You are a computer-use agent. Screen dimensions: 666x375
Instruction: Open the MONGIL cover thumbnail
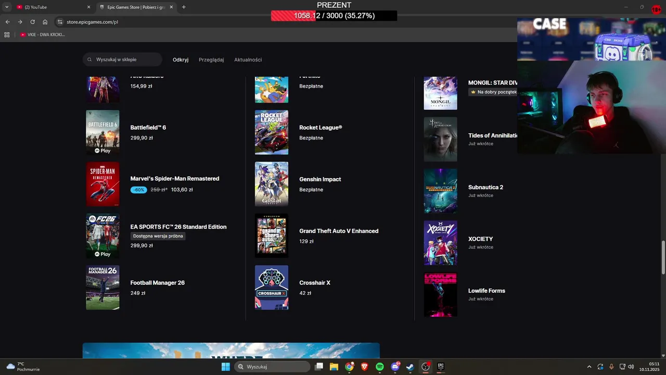(441, 93)
